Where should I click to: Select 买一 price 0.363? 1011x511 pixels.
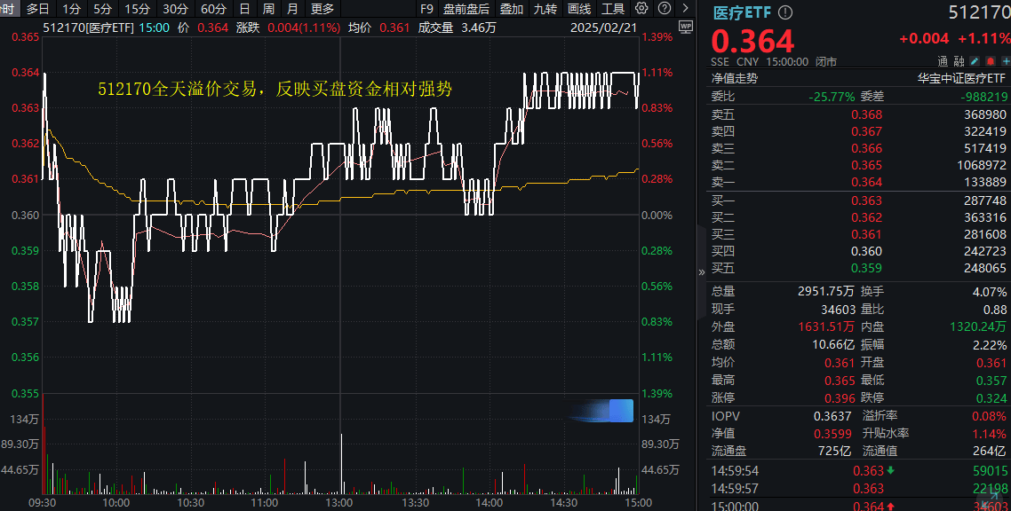pyautogui.click(x=866, y=200)
